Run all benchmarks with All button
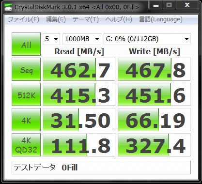202x184 pixels. (26, 44)
